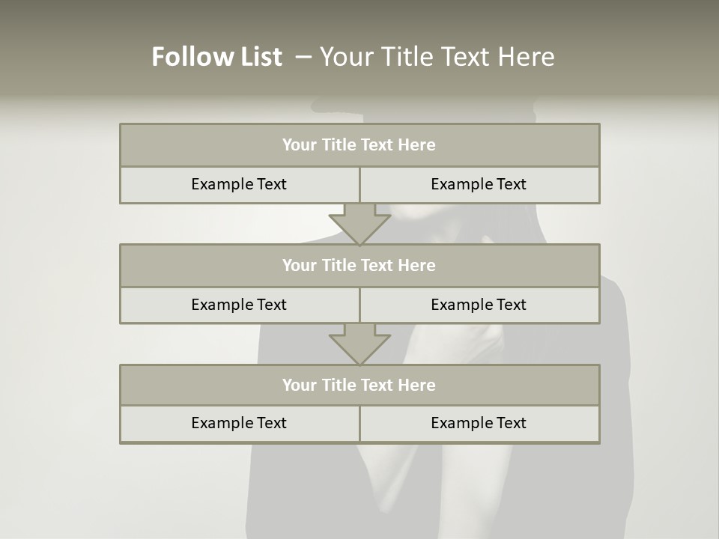The image size is (719, 539).
Task: Select the bold 'Follow List' title text
Action: tap(216, 57)
